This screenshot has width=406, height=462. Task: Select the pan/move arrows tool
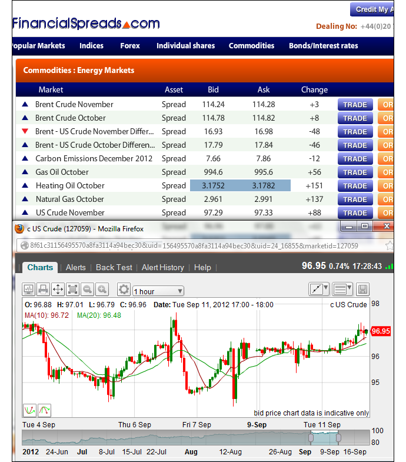(x=58, y=290)
